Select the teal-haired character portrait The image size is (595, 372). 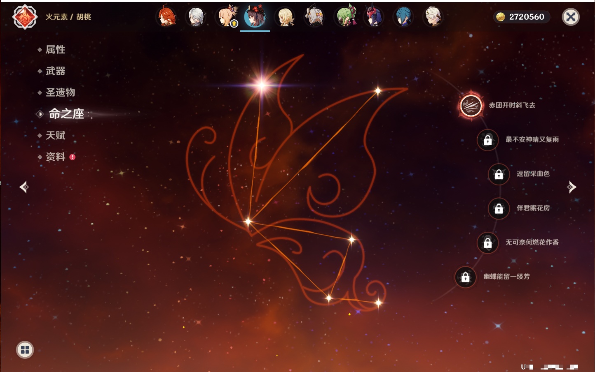[404, 17]
